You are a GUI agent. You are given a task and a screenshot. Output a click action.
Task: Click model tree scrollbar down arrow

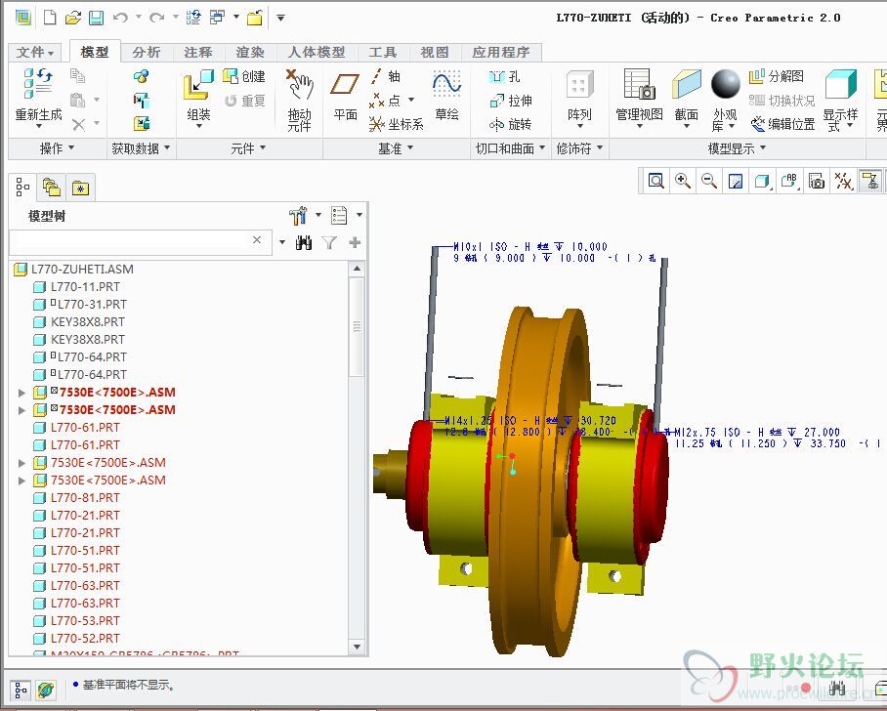357,647
